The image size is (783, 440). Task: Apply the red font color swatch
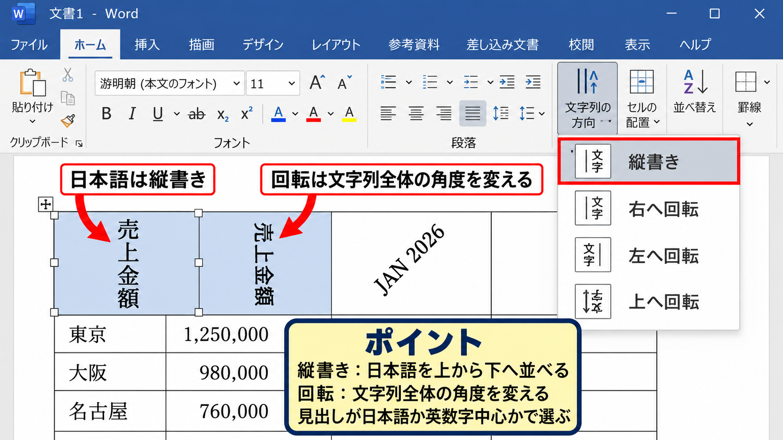313,114
